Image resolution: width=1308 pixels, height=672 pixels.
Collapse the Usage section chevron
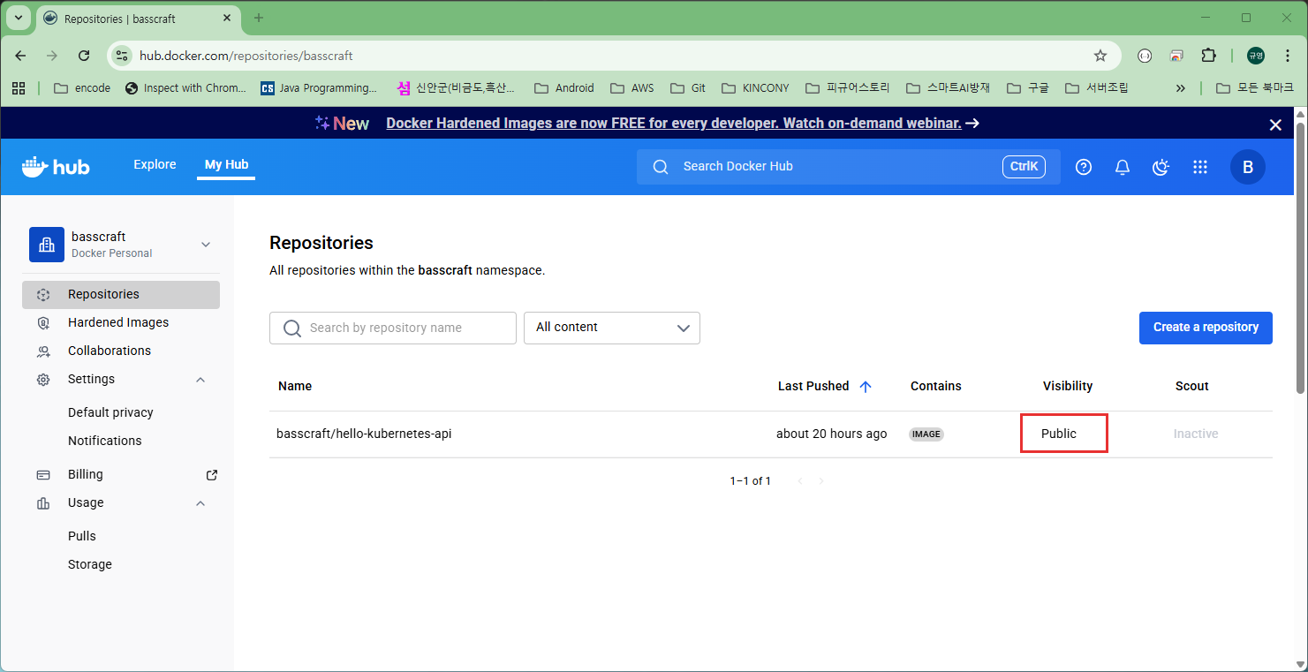click(200, 503)
